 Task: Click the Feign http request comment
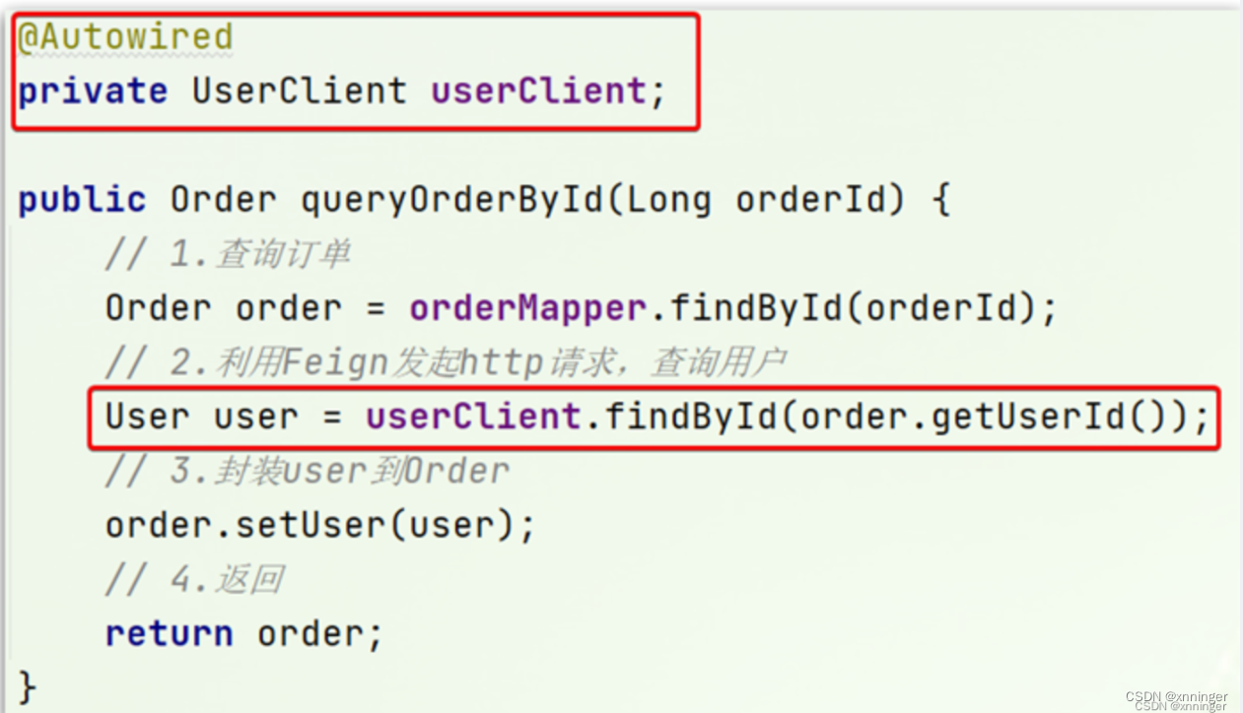446,362
